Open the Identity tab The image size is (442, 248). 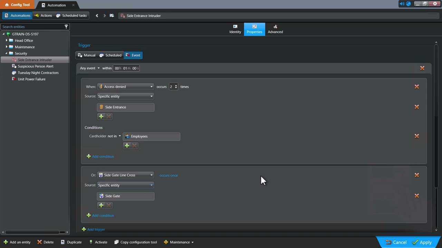(x=235, y=29)
